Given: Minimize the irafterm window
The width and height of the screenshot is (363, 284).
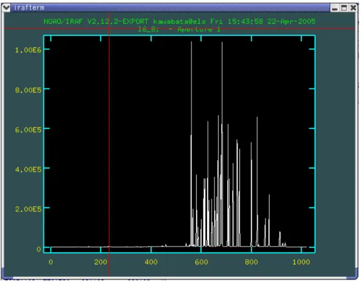Looking at the screenshot, I should point(334,8).
